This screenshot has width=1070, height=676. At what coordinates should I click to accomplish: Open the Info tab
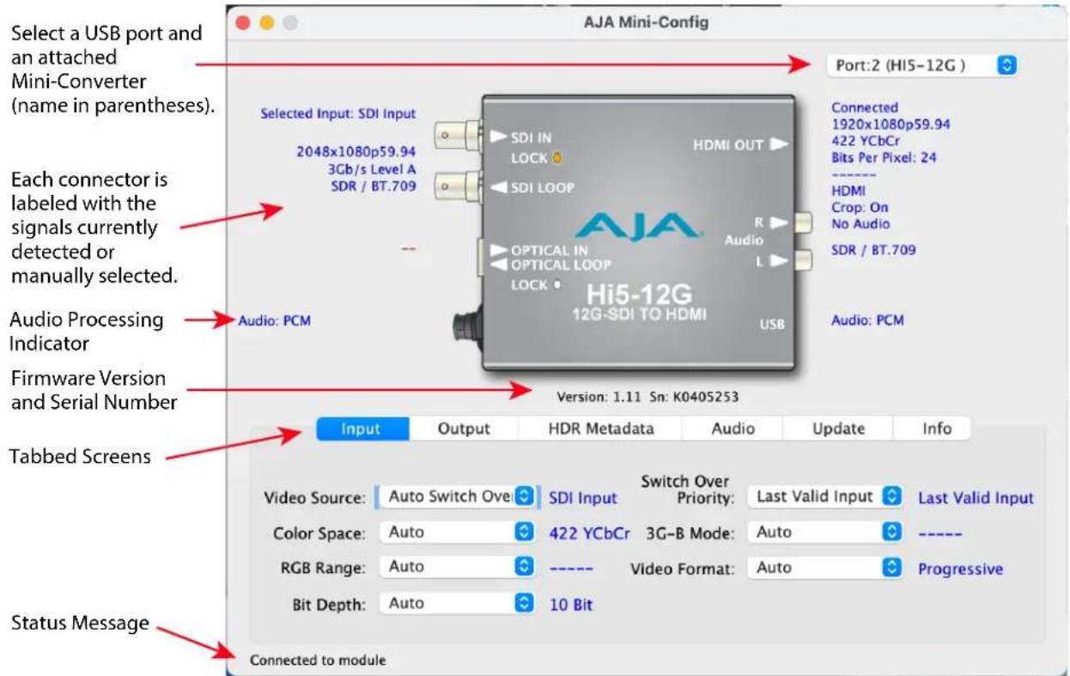937,429
